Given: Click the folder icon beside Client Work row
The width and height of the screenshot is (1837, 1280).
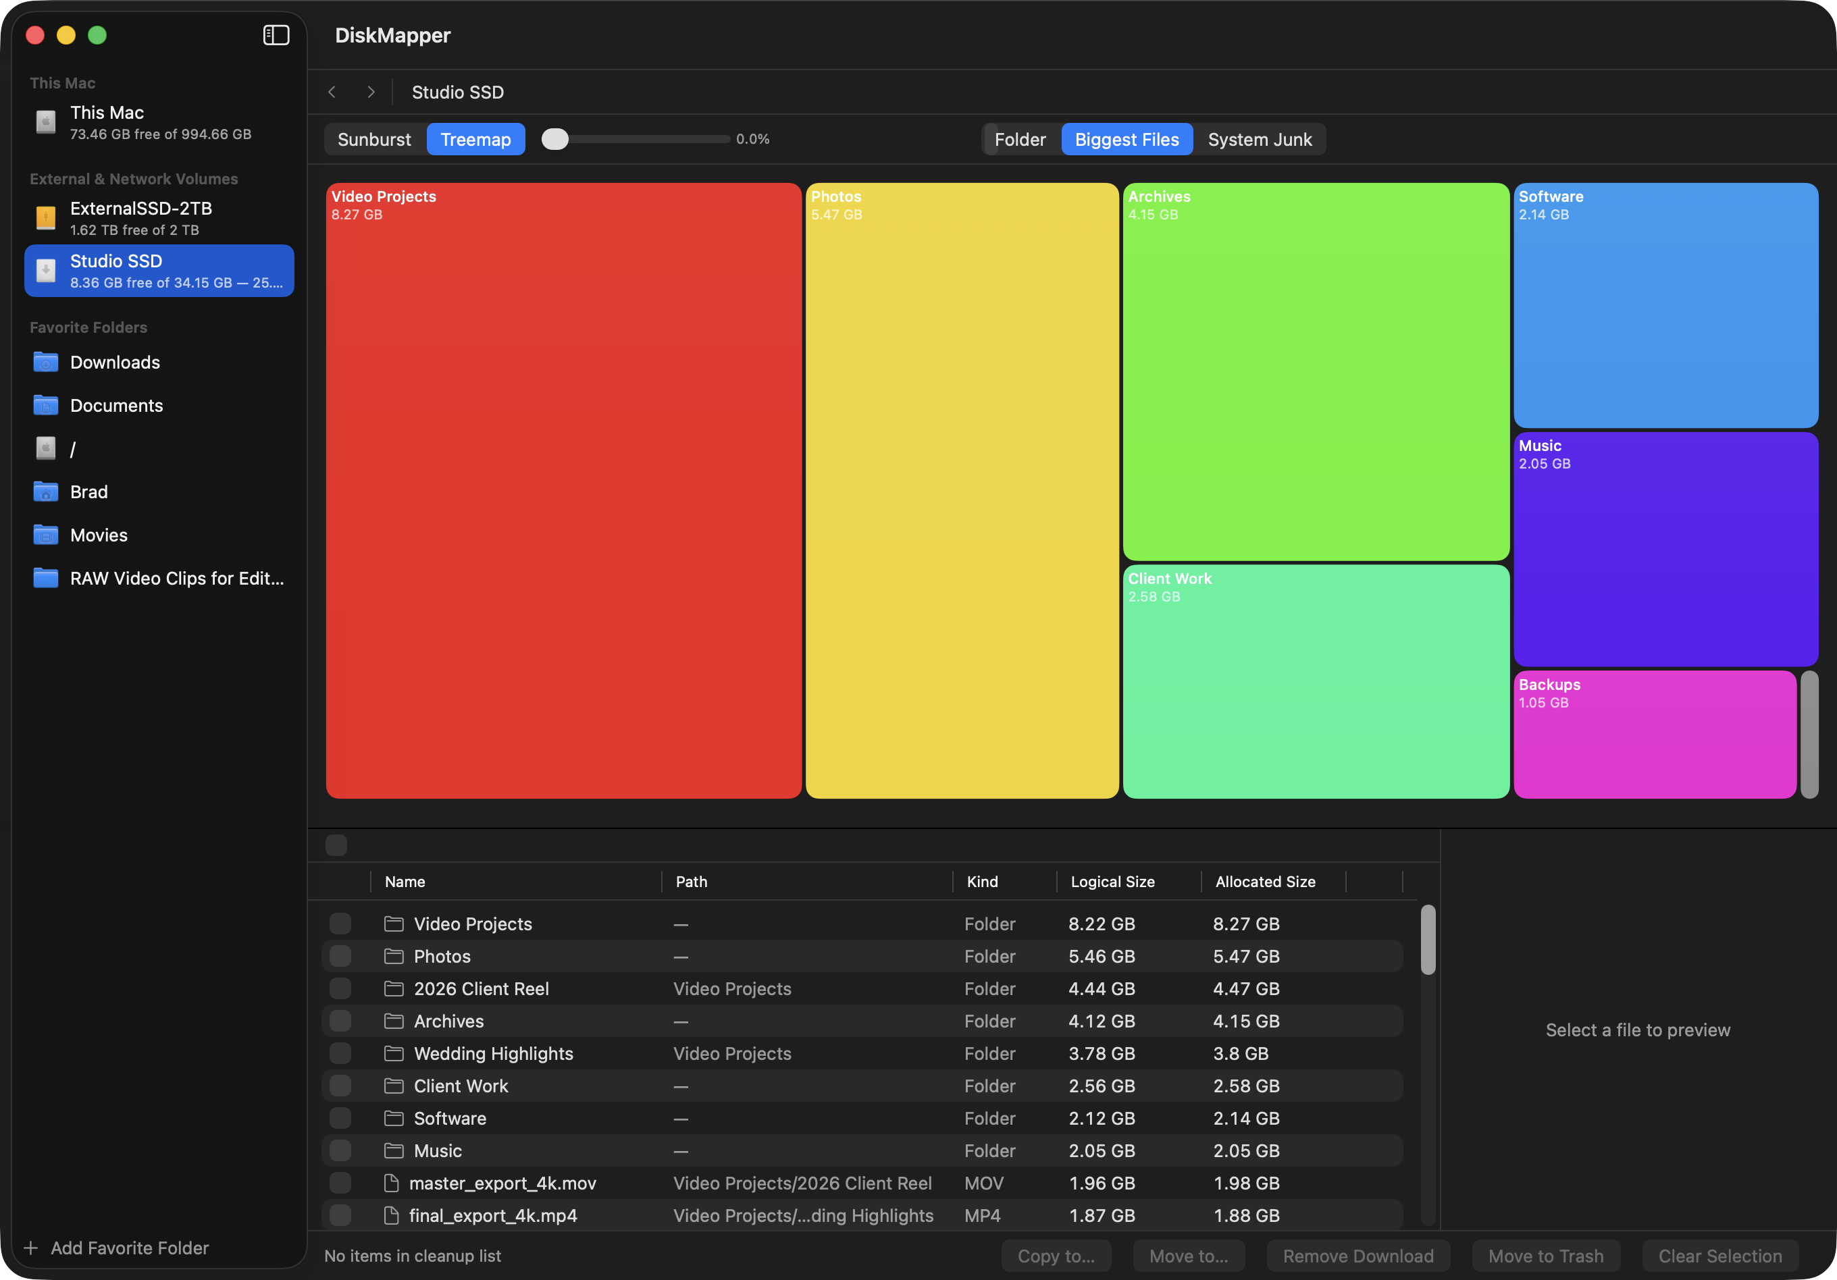Looking at the screenshot, I should [394, 1086].
